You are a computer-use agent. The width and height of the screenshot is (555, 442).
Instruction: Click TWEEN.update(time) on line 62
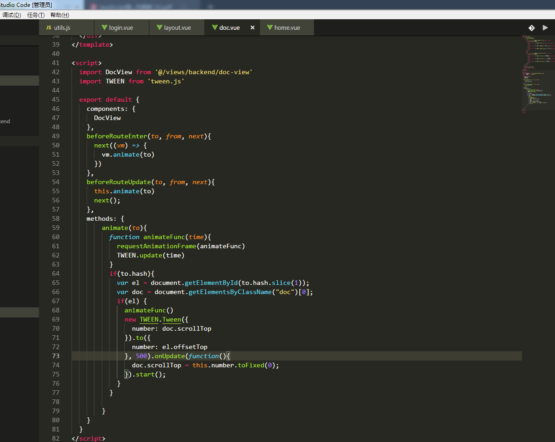tap(150, 255)
